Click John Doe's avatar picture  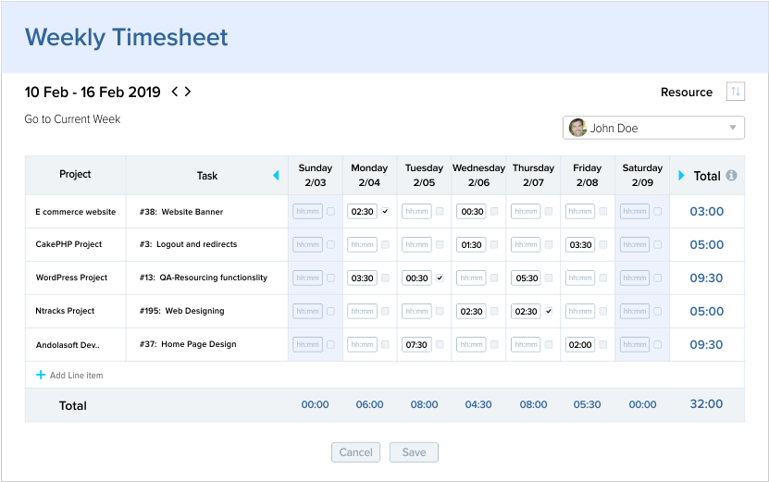[x=577, y=128]
